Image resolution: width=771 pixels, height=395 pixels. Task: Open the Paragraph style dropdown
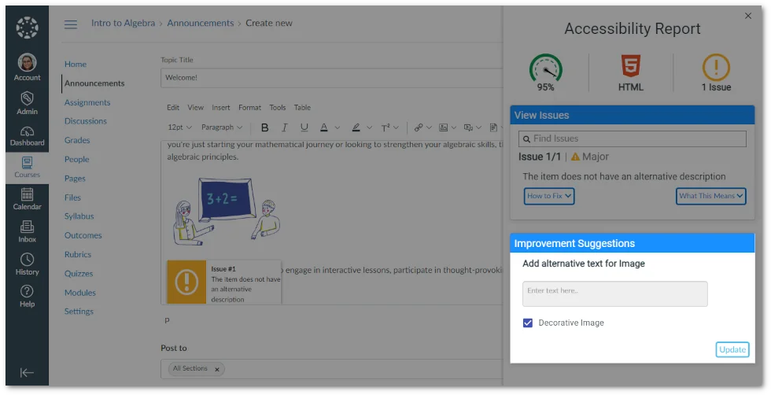(222, 127)
